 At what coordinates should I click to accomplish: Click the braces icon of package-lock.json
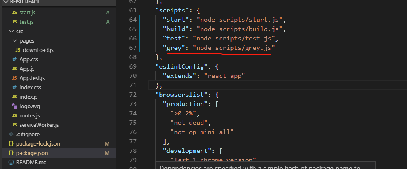tap(11, 143)
